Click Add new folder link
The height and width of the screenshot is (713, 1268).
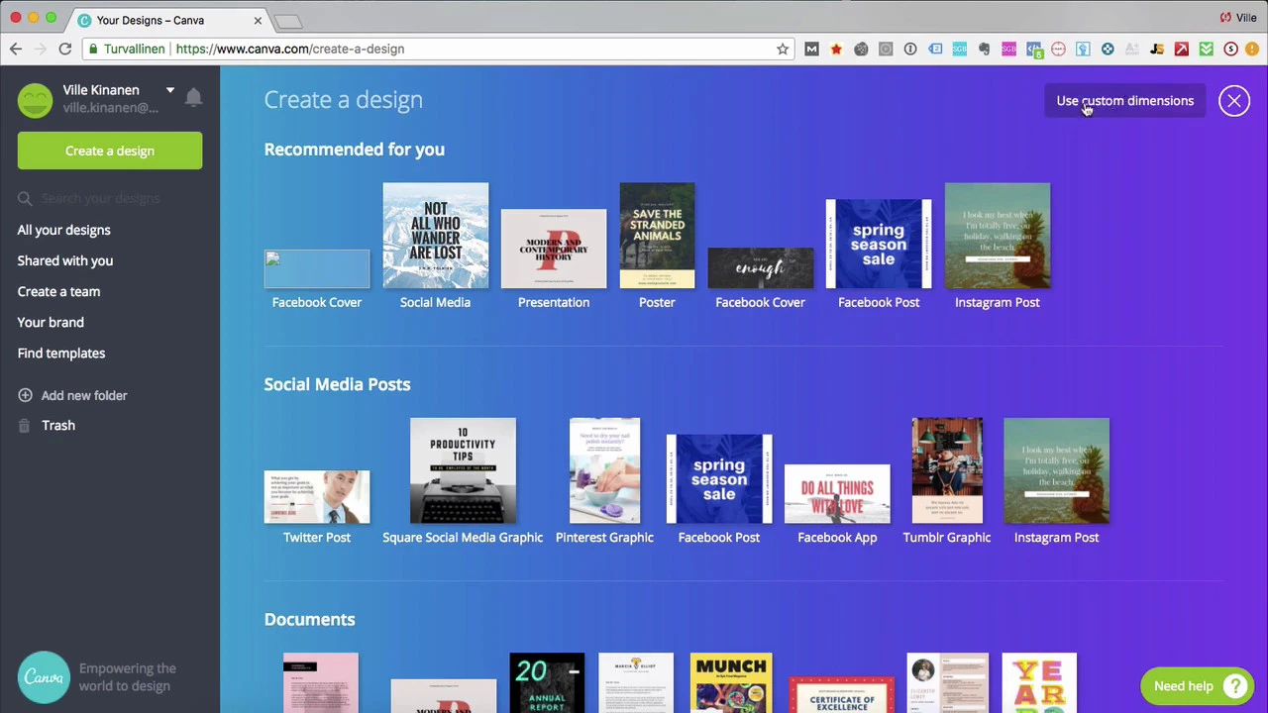(84, 395)
